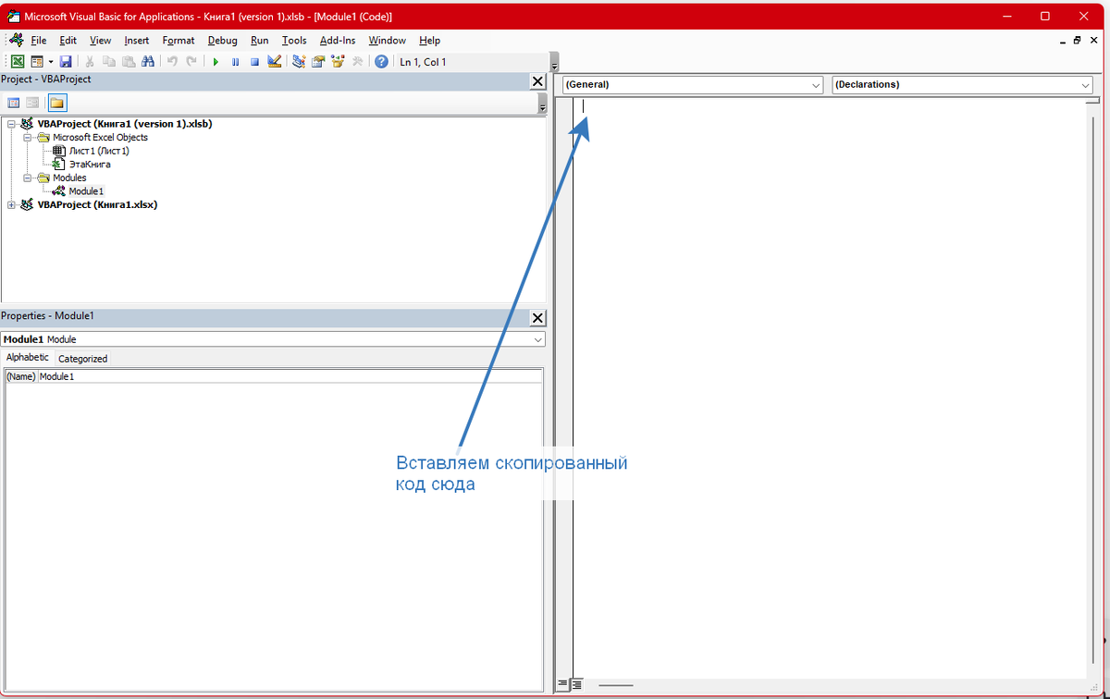The image size is (1110, 699).
Task: Select ЭтаКнига in project tree
Action: click(x=90, y=165)
